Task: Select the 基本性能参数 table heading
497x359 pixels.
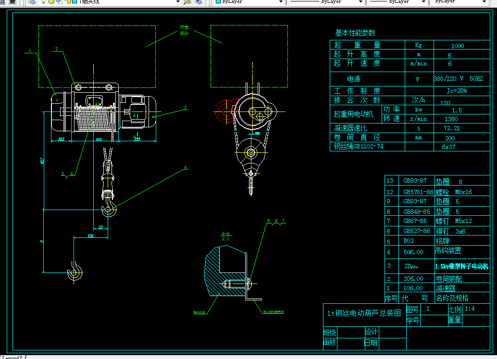Action: (355, 33)
